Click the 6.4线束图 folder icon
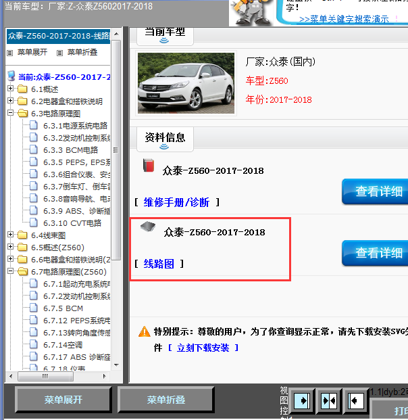408x420 pixels. pos(22,235)
